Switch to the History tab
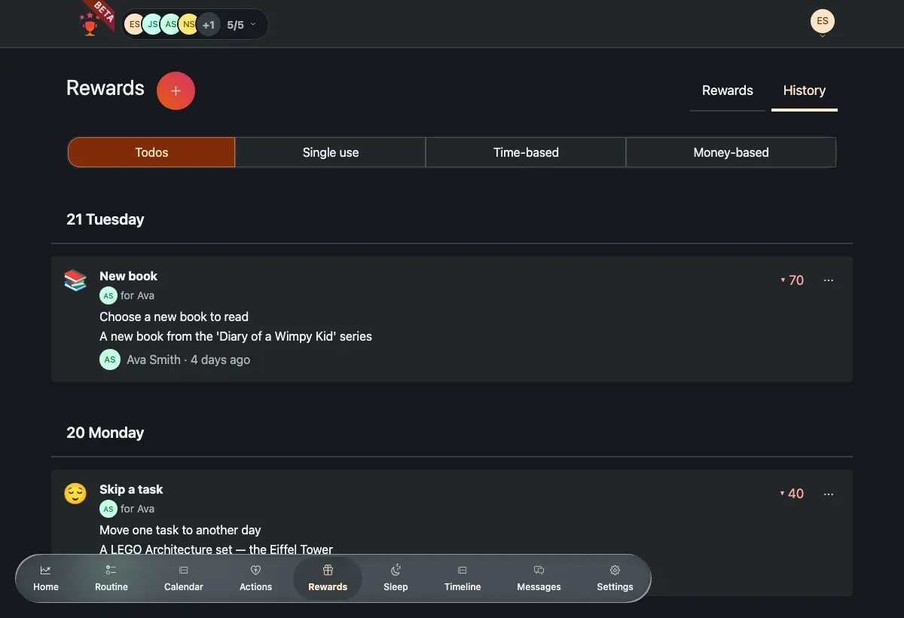Viewport: 904px width, 618px height. (x=805, y=91)
